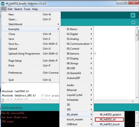Choose Open... from the File menu
The height and width of the screenshot is (127, 139).
(31, 19)
